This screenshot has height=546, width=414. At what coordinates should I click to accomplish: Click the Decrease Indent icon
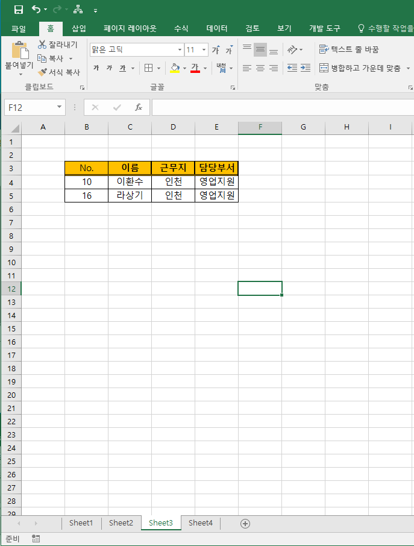click(x=292, y=68)
